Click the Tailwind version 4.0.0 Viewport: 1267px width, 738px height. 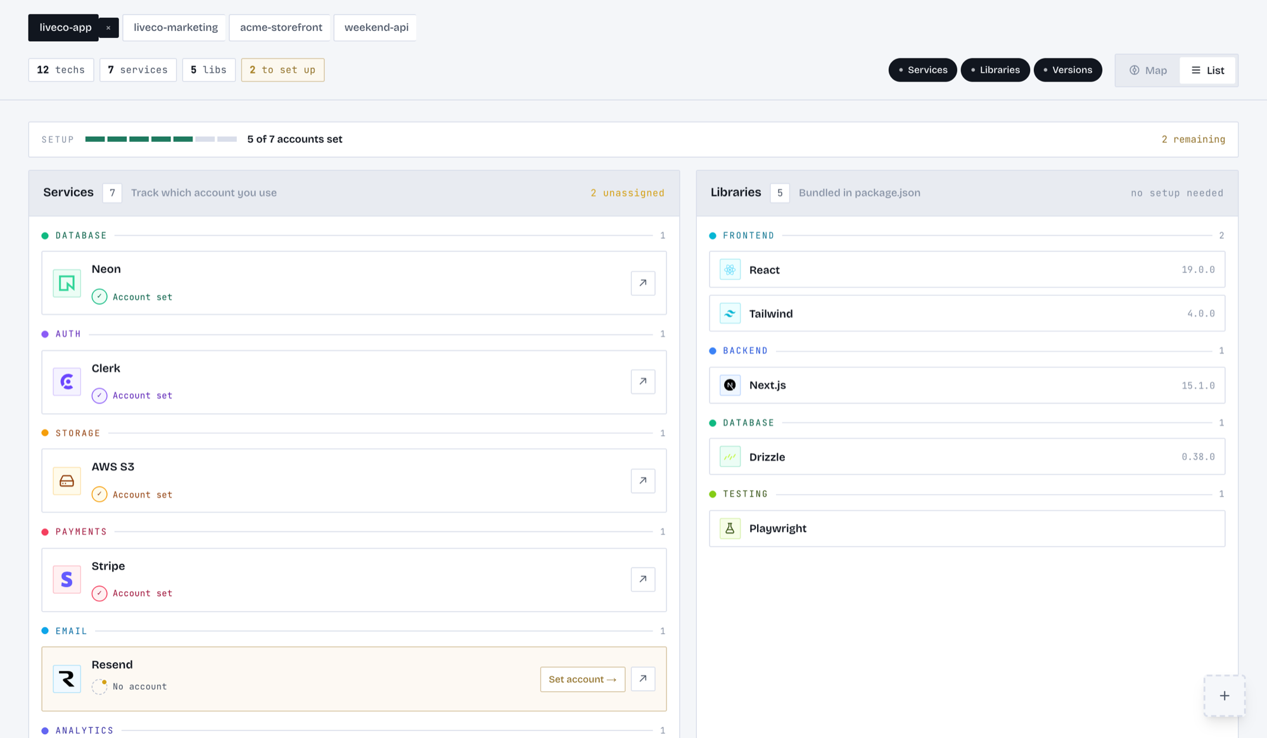[x=1200, y=314]
